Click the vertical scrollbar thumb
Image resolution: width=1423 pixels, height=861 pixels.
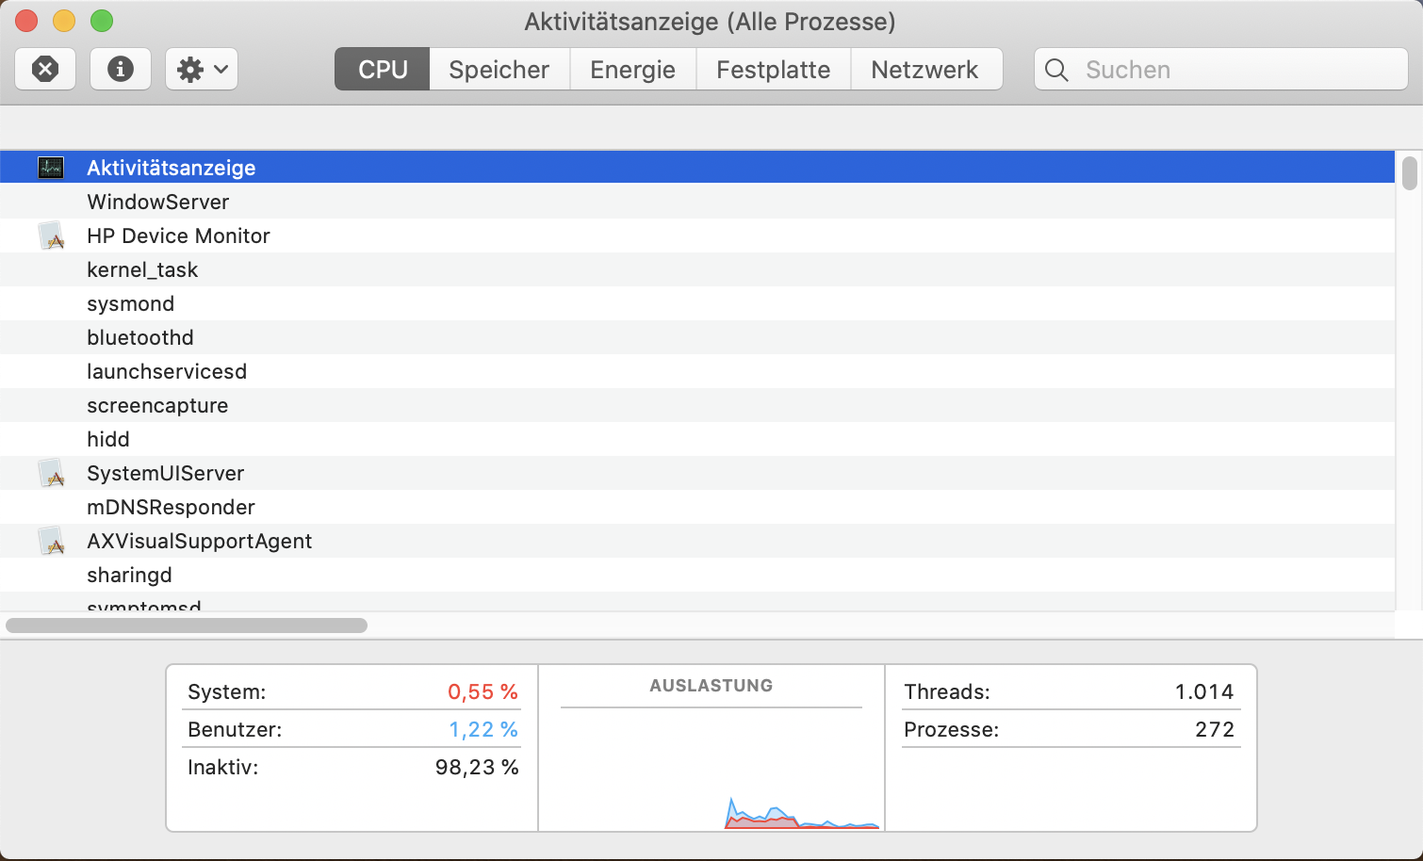[1409, 173]
